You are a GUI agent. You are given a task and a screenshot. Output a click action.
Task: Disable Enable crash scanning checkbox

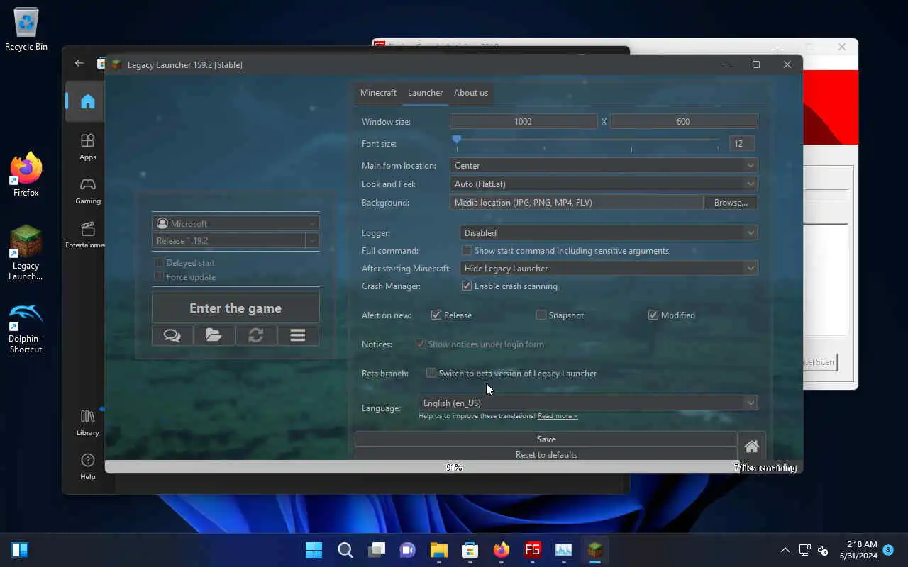pyautogui.click(x=467, y=286)
